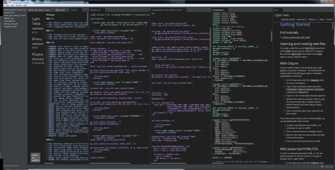Click the 'With Javascript/HTML/CSS' heading

299,149
